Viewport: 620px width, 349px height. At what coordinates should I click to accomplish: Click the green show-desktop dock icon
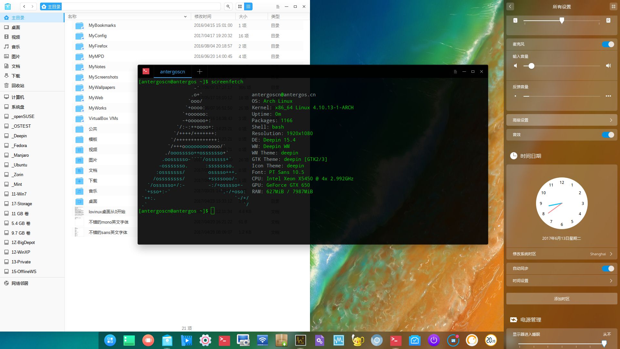(x=129, y=340)
